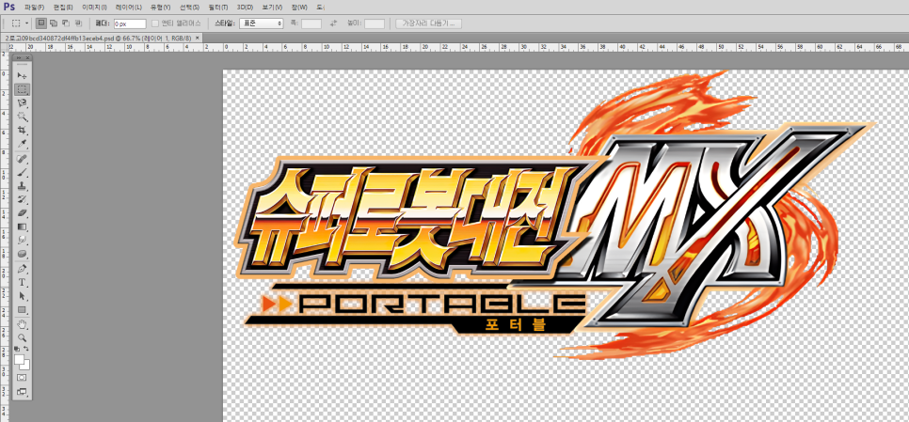
Task: Open the 3D(D) menu
Action: click(245, 7)
